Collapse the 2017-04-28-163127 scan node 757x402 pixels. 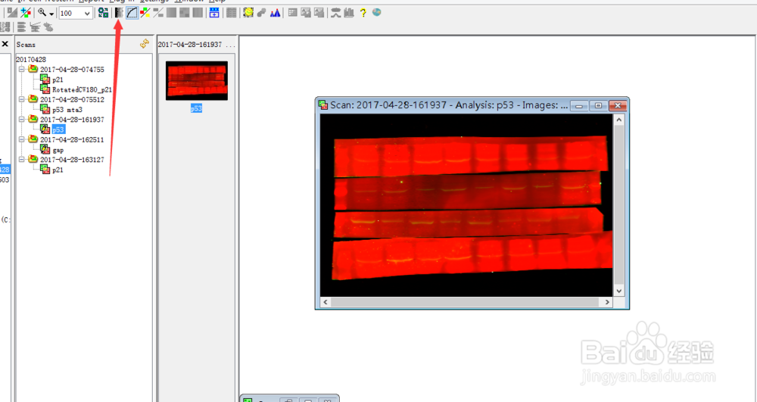21,159
